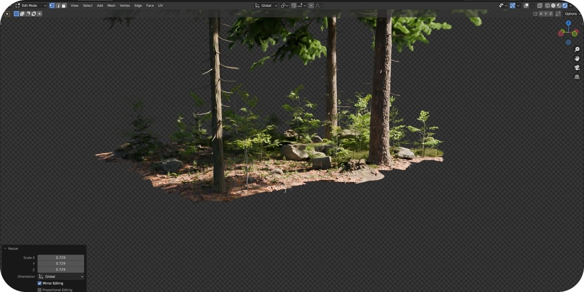Open the Edge menu
Image resolution: width=584 pixels, height=292 pixels.
tap(138, 5)
